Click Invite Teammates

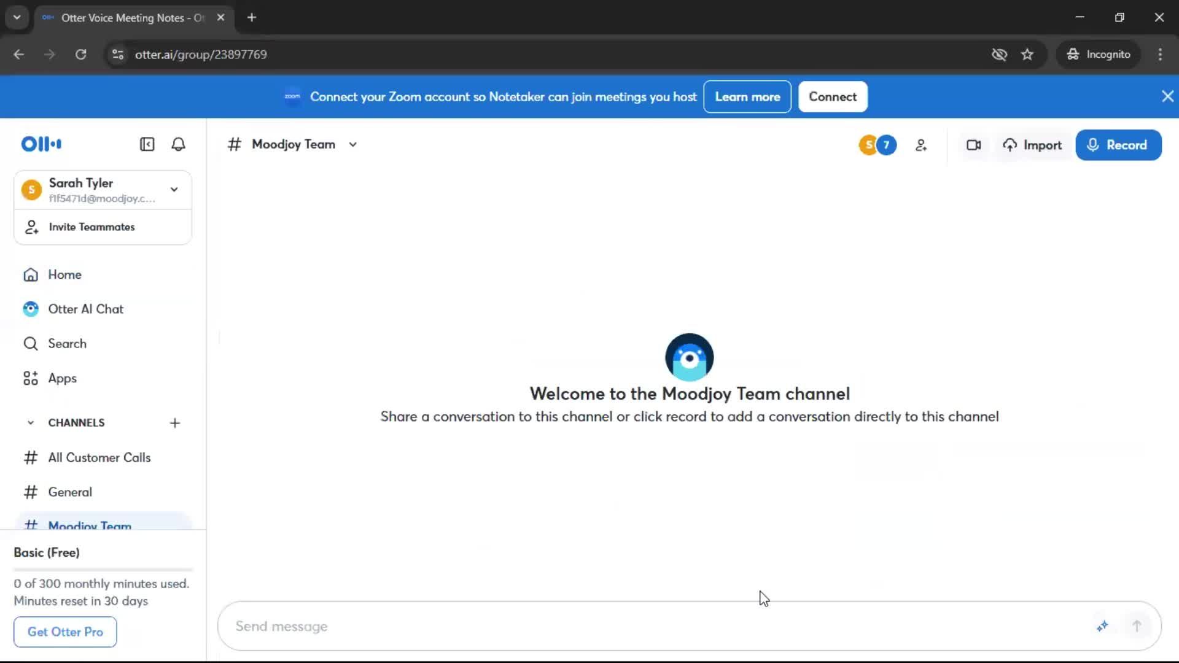(x=103, y=227)
